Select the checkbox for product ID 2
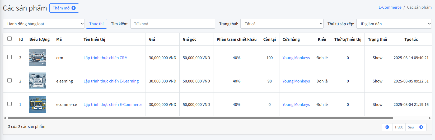435x140 pixels. pos(10,80)
